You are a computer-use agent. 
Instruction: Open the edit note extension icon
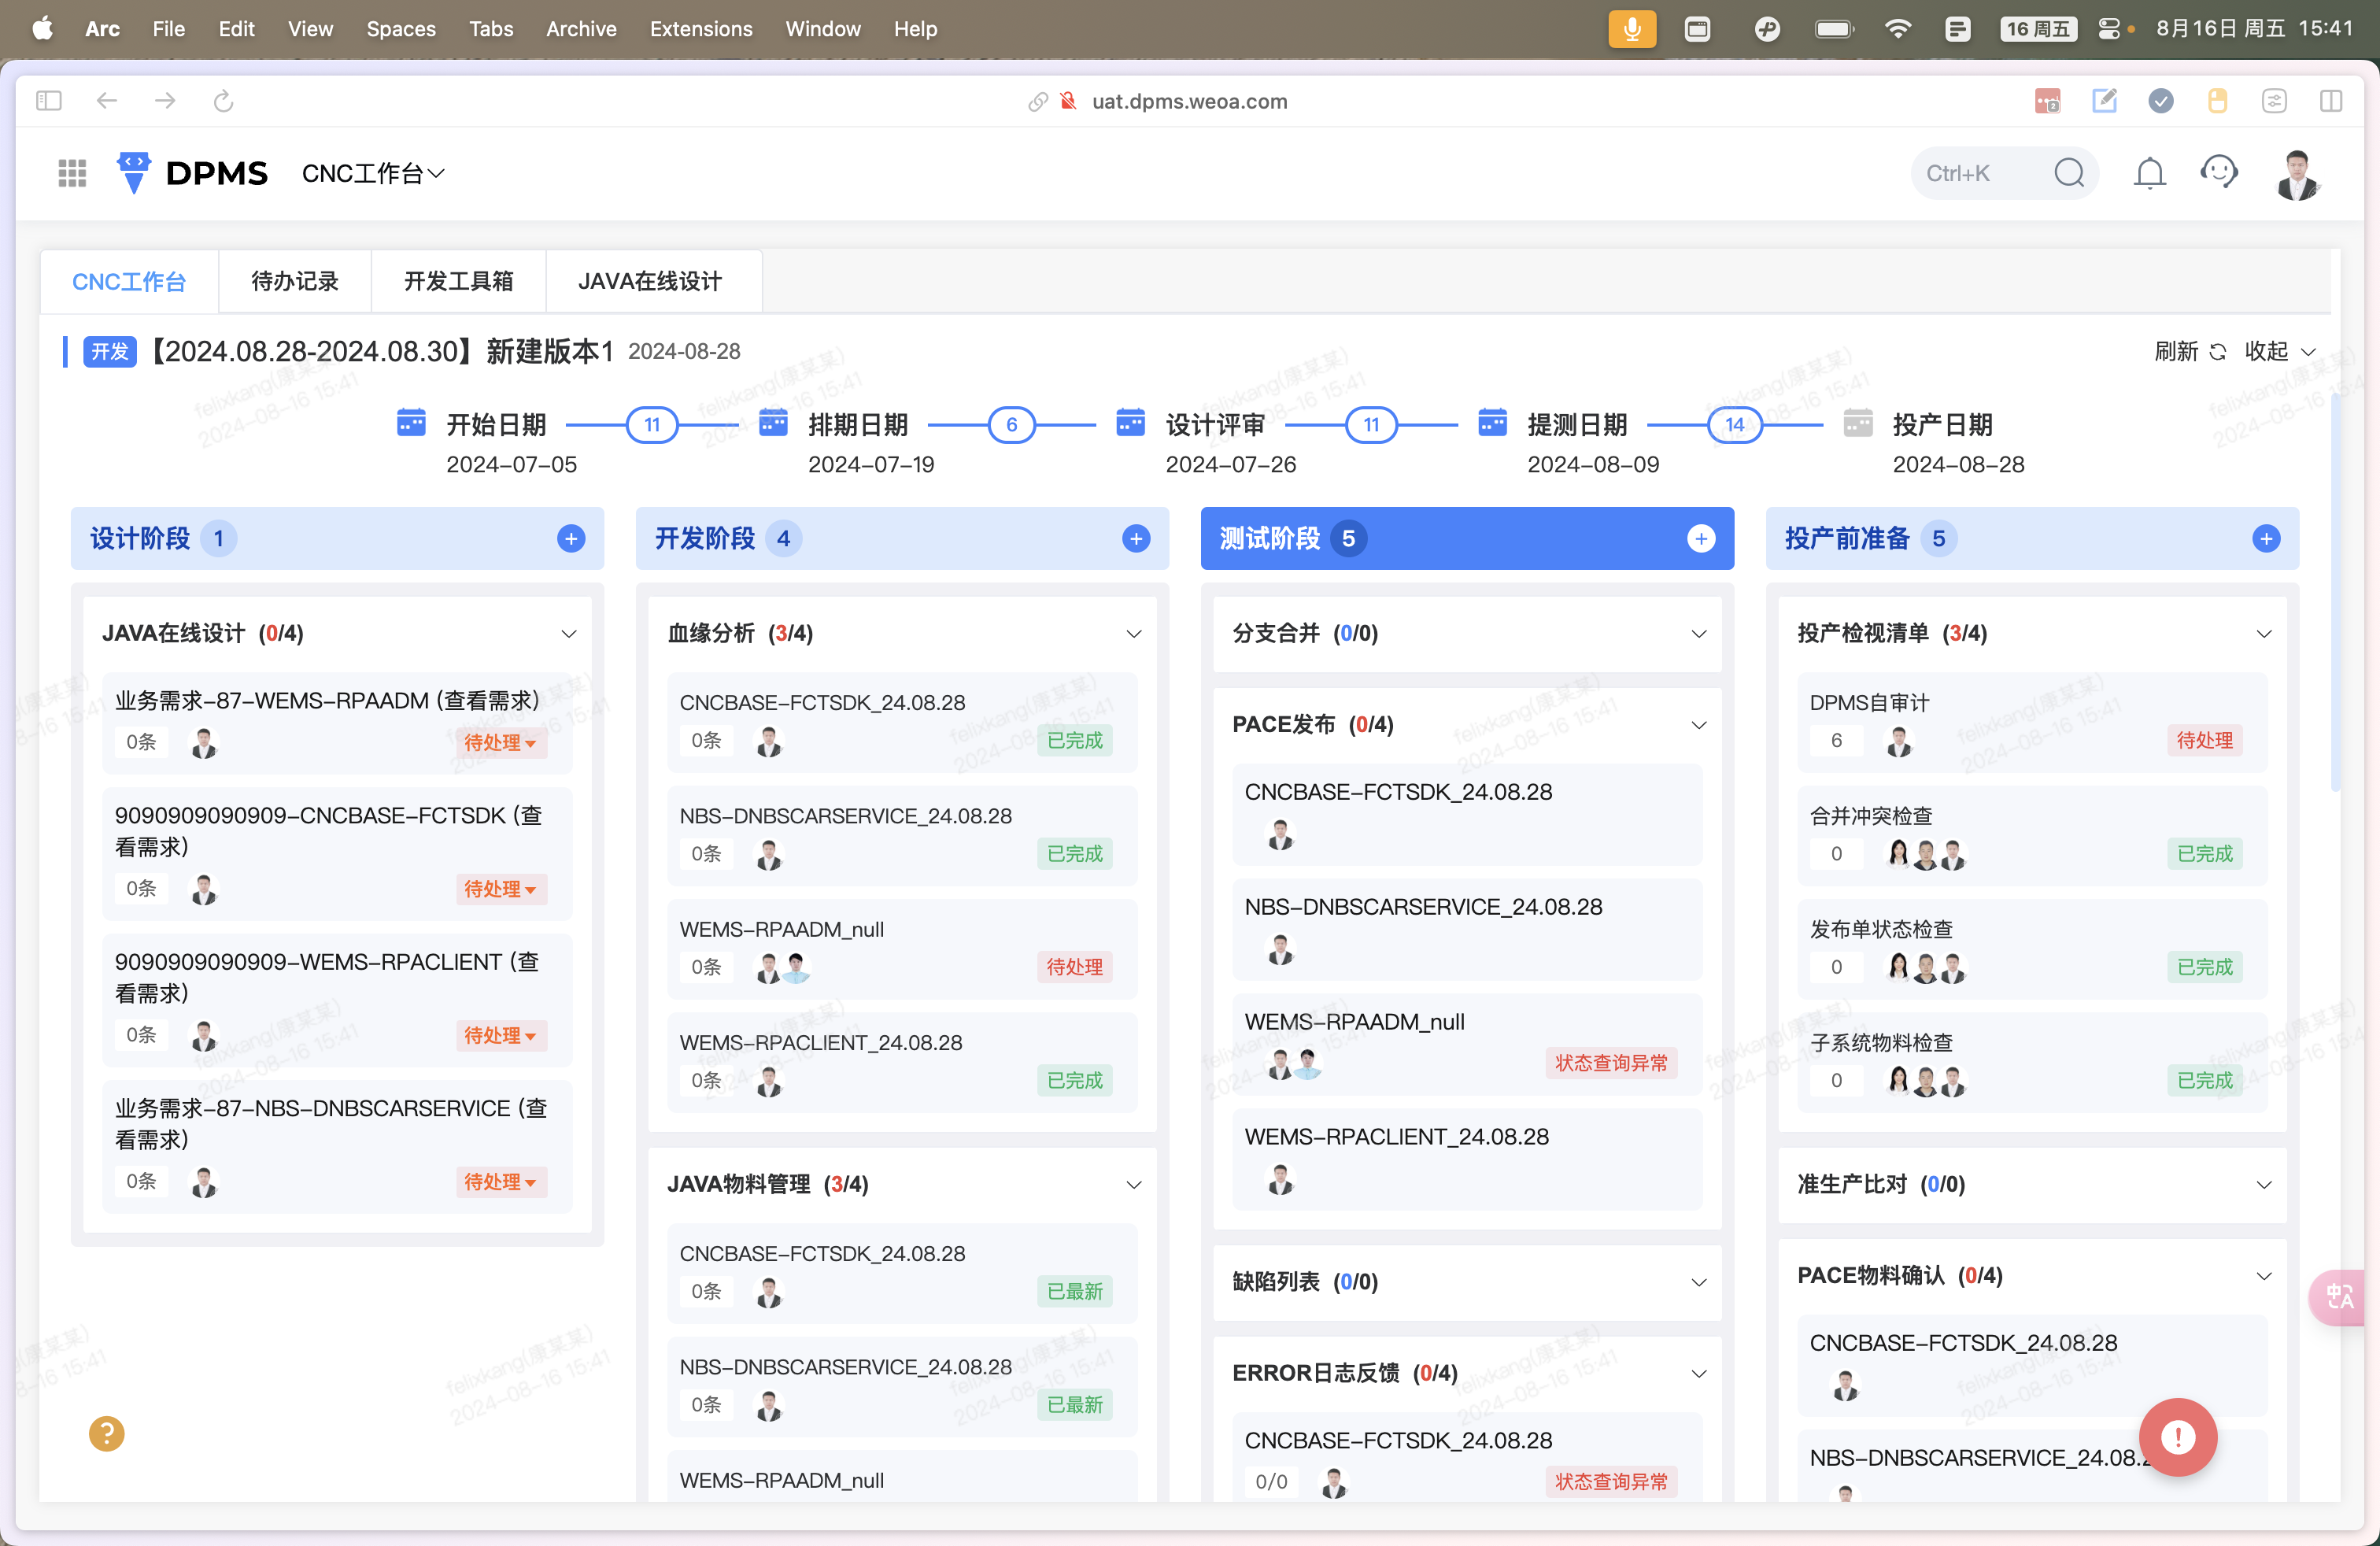[2104, 101]
